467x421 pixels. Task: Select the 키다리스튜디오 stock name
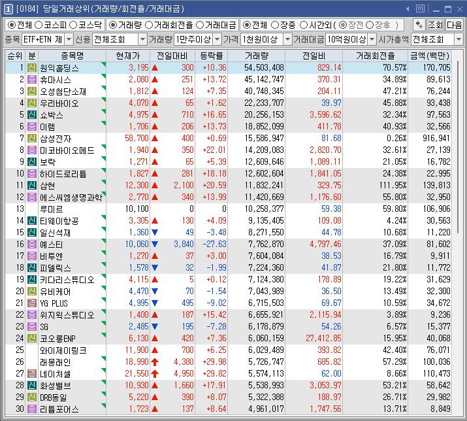[x=67, y=280]
